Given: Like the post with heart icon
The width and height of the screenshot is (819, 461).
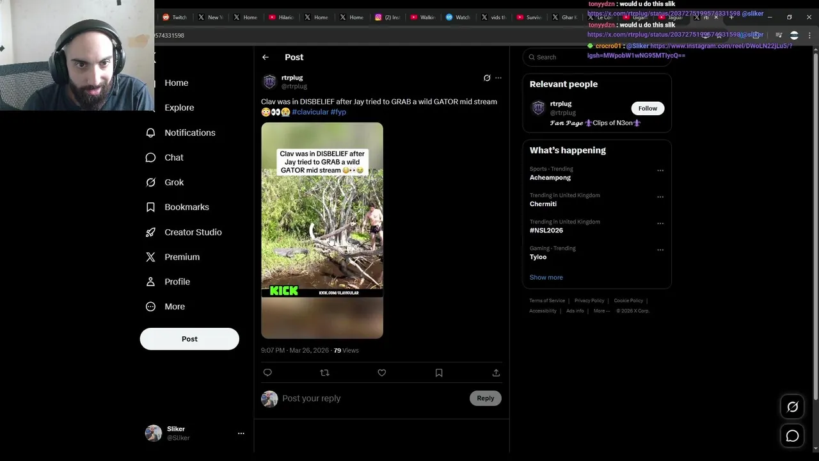Looking at the screenshot, I should coord(382,373).
